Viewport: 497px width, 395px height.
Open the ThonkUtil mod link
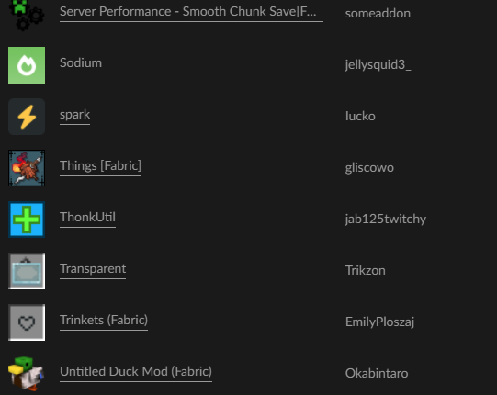(87, 217)
